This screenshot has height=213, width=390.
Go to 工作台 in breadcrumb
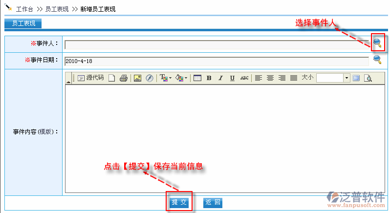pos(24,9)
